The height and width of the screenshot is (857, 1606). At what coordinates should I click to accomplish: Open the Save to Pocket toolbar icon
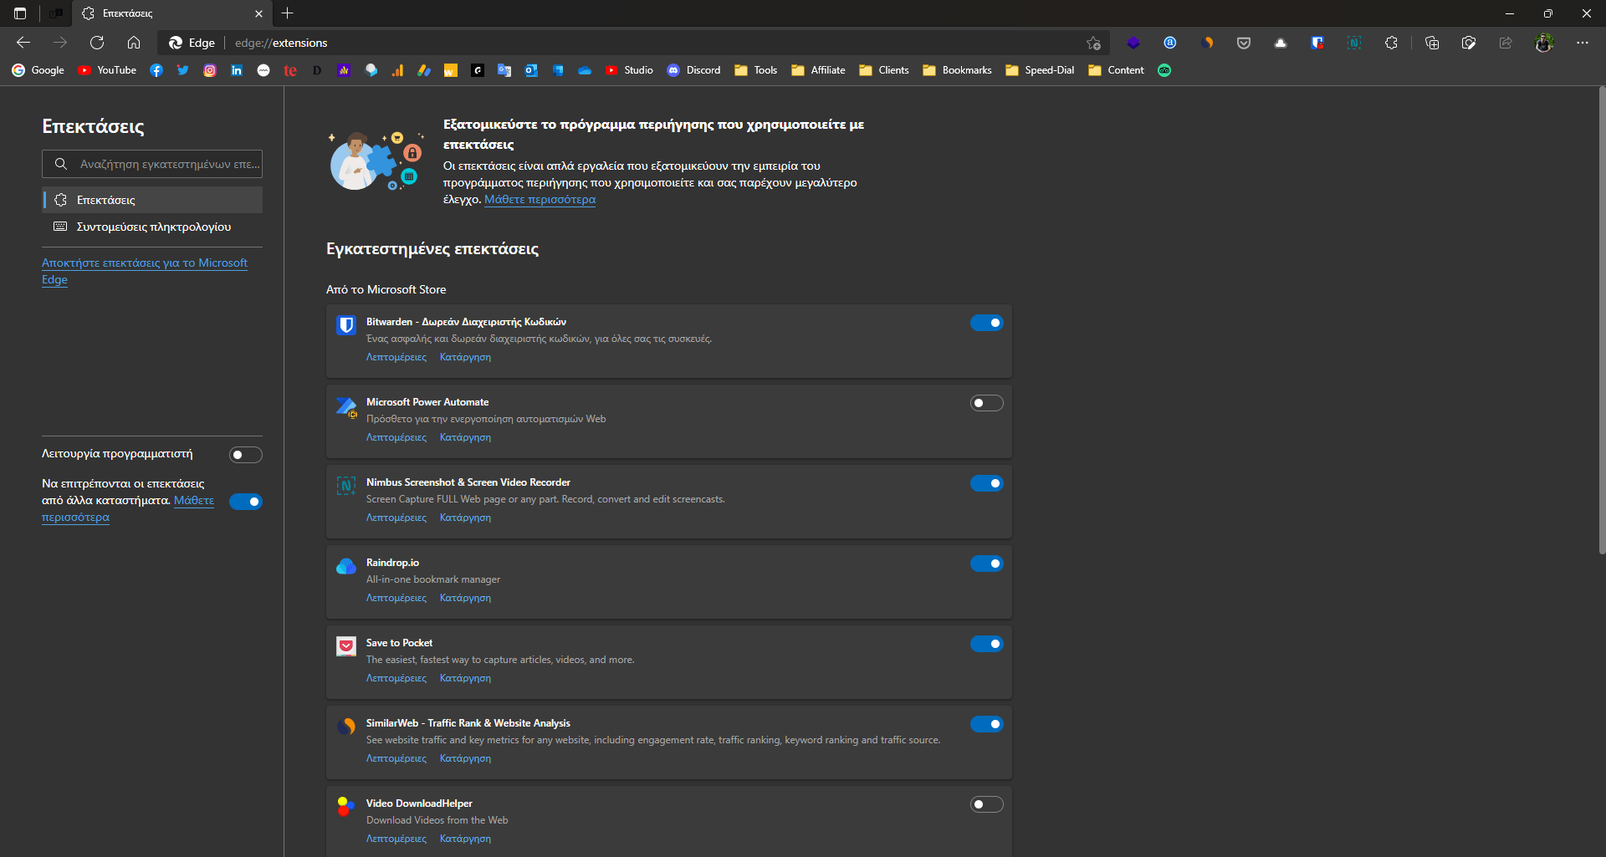[1244, 43]
